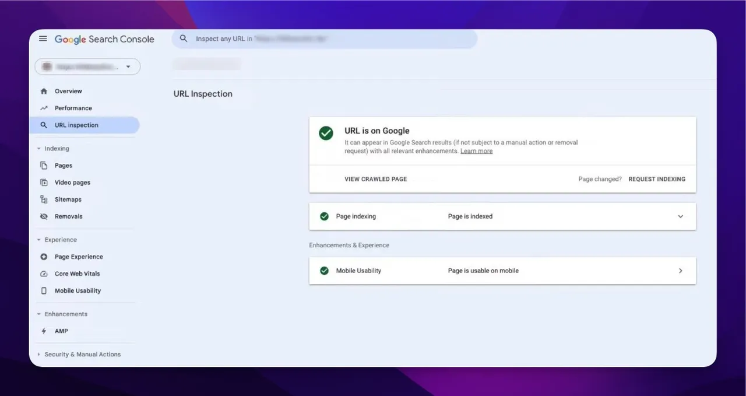
Task: Follow the Learn more link
Action: coord(476,151)
